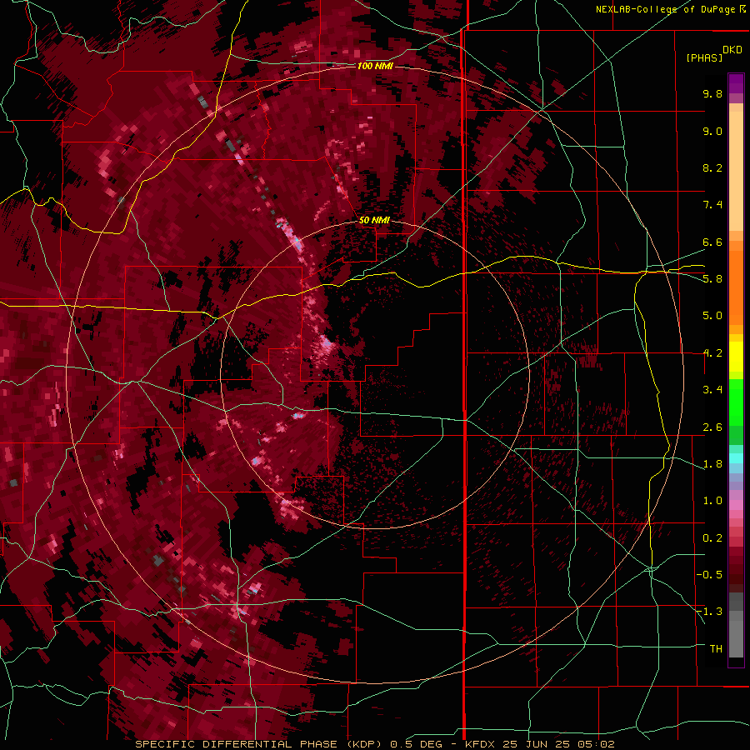The image size is (750, 750).
Task: Pick the purple swatch atop the color bar
Action: tap(736, 83)
